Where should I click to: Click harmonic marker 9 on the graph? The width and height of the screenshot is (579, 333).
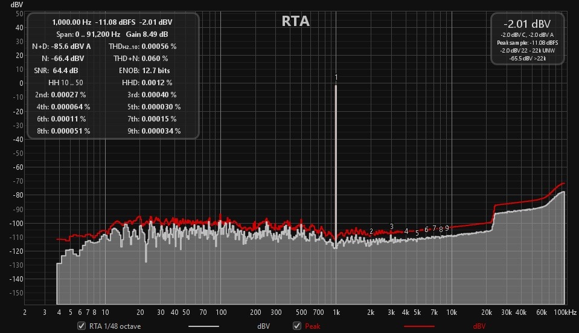447,228
